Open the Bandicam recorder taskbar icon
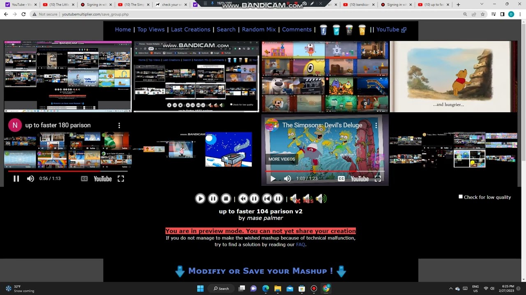 click(x=314, y=288)
